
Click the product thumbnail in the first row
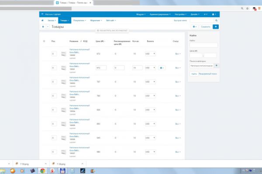(x=63, y=54)
